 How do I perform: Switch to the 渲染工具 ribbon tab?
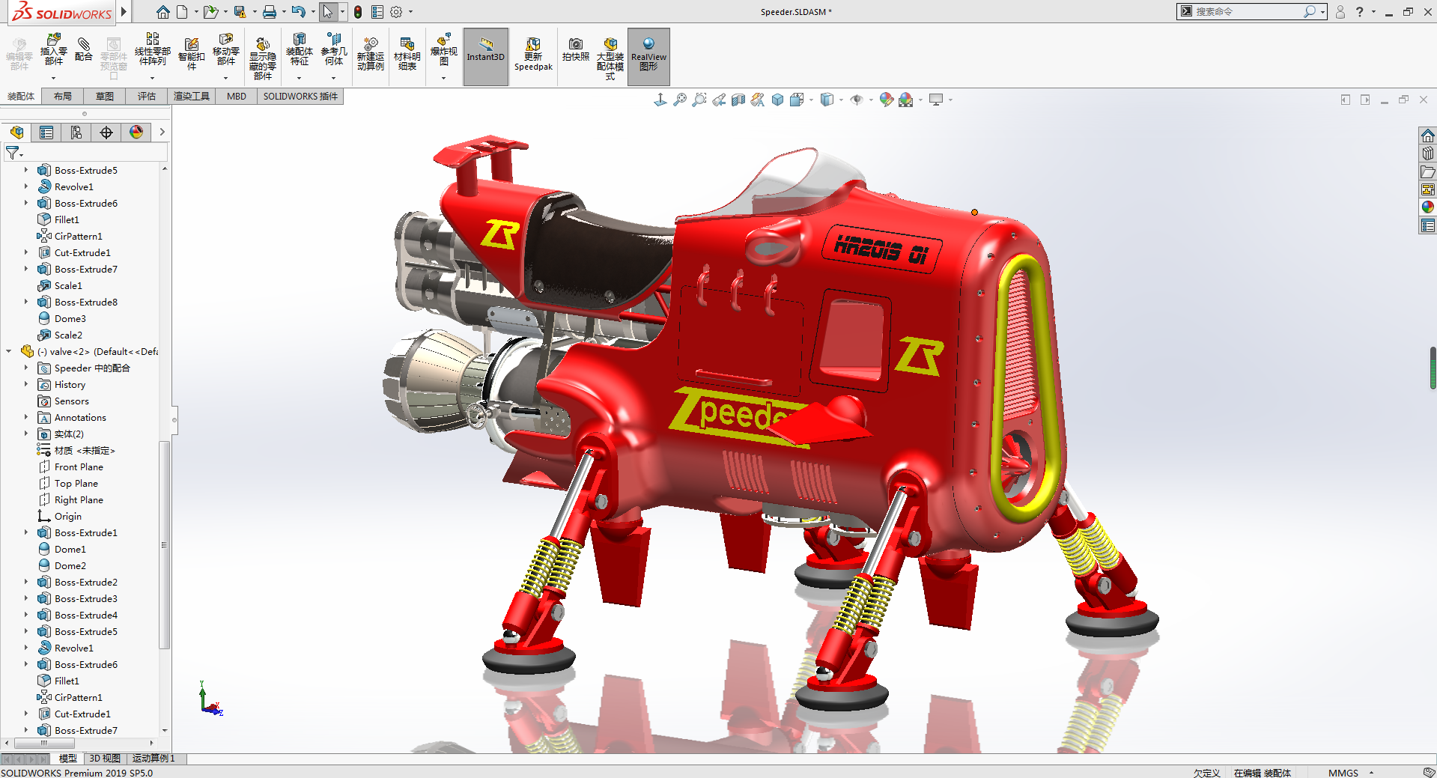click(x=192, y=97)
